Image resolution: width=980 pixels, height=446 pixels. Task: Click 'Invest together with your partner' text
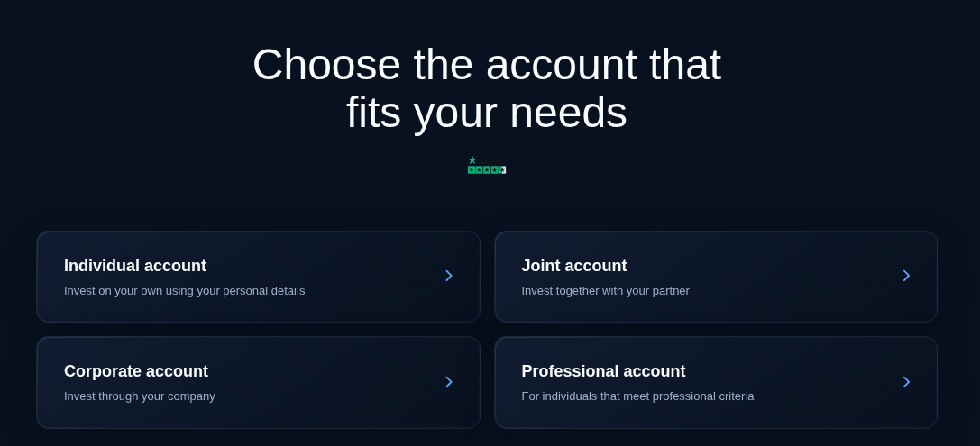605,291
